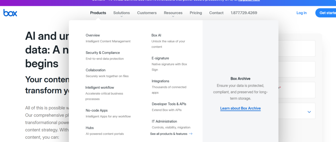Image resolution: width=336 pixels, height=142 pixels.
Task: Click the arrow beside See all products & features
Action: 191,134
